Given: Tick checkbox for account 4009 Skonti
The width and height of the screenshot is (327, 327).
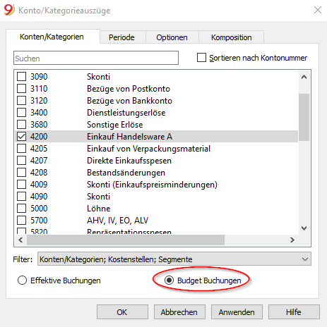Looking at the screenshot, I should click(x=21, y=185).
